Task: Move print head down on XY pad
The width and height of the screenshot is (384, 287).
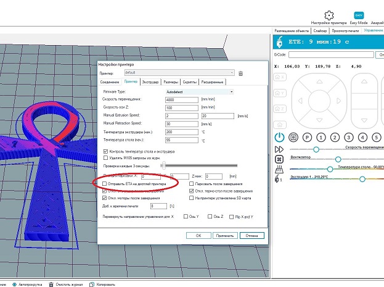Action: point(319,120)
